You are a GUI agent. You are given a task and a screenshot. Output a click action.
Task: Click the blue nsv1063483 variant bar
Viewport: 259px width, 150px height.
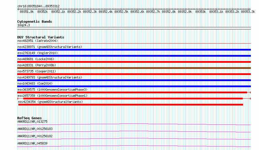pyautogui.click(x=134, y=86)
